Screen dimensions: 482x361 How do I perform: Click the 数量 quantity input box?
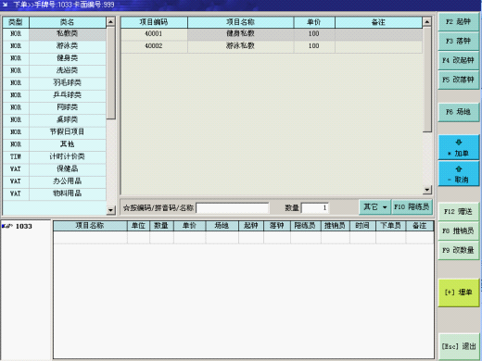(x=314, y=208)
